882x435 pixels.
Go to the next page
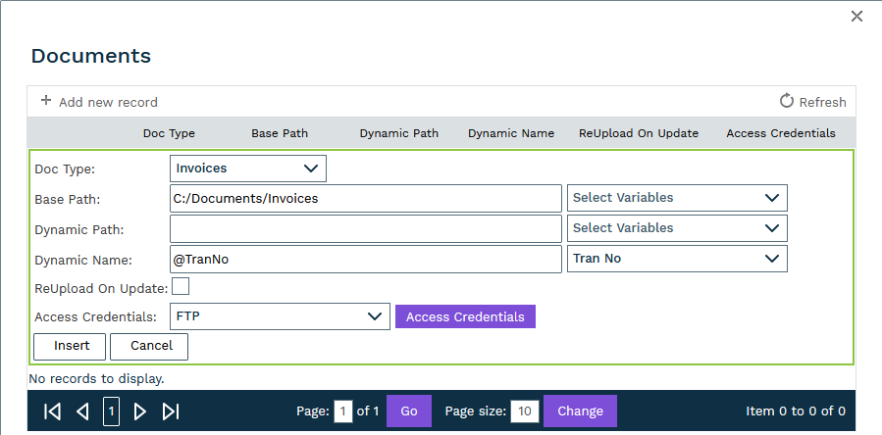point(140,411)
